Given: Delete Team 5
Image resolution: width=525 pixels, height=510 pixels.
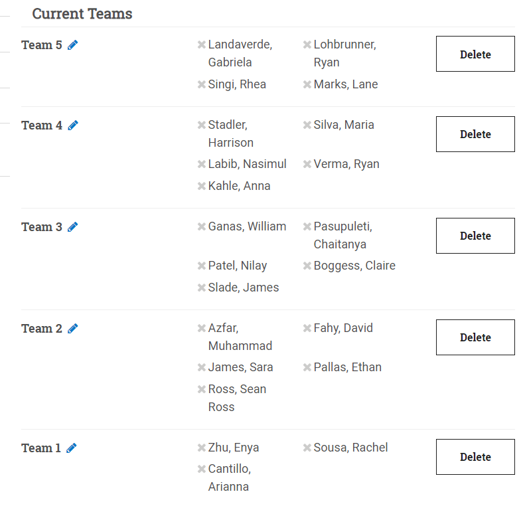Looking at the screenshot, I should pyautogui.click(x=475, y=54).
